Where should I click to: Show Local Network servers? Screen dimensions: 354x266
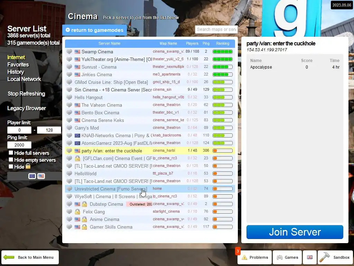click(24, 79)
